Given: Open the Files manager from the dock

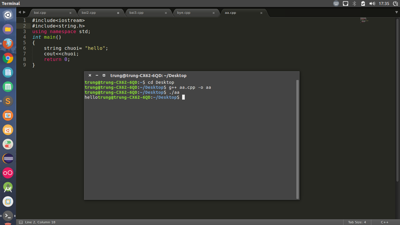Looking at the screenshot, I should pyautogui.click(x=8, y=29).
